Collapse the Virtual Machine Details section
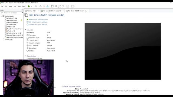173x97 pixels. (x=62, y=86)
